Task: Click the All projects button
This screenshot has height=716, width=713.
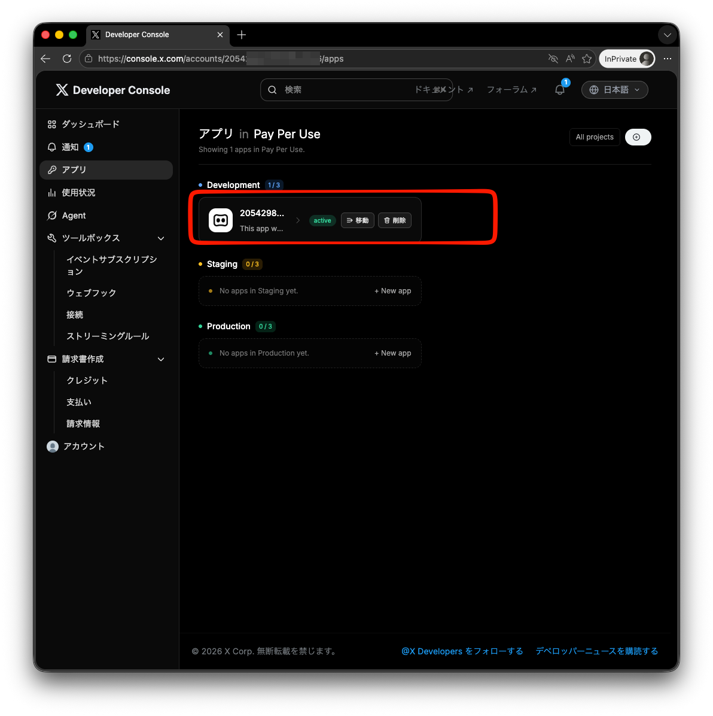Action: [595, 137]
